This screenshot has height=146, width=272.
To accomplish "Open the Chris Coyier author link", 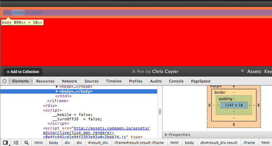I will point(165,71).
